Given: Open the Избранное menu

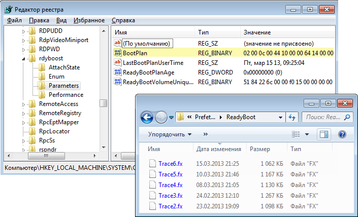Looking at the screenshot, I should point(89,20).
